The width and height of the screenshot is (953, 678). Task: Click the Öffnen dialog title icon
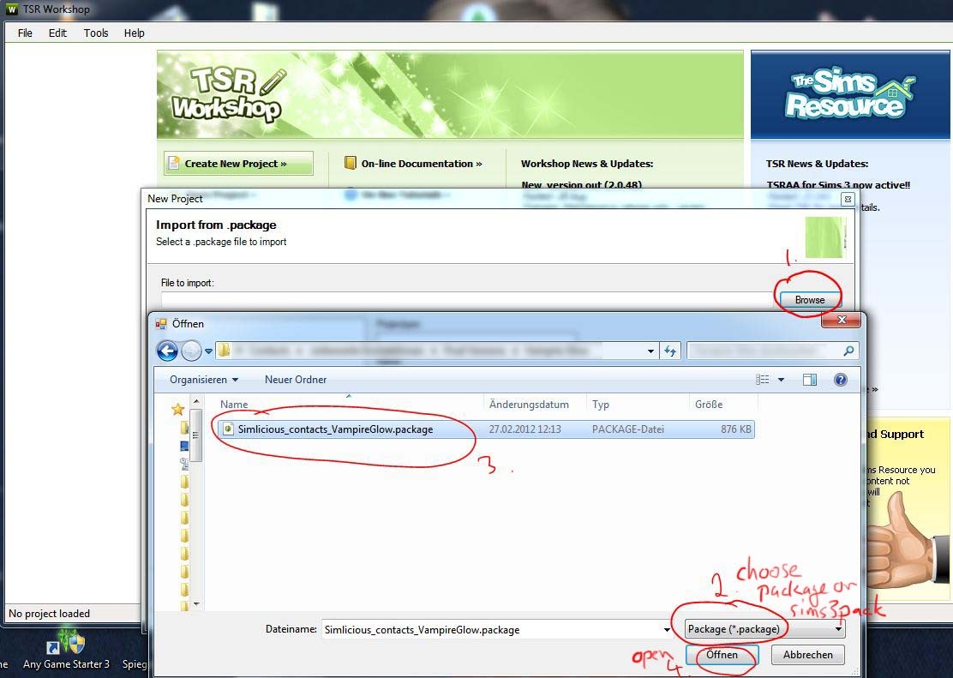(161, 323)
